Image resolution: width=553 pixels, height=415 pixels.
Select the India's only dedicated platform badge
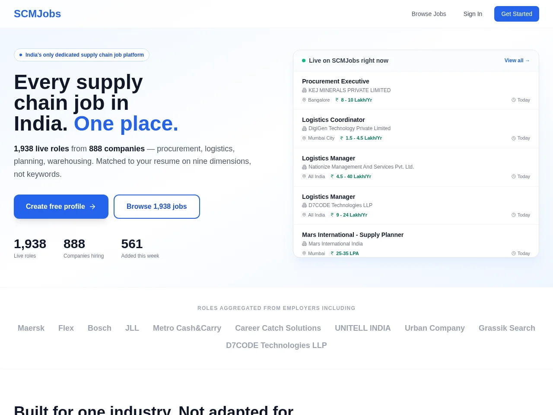(82, 55)
